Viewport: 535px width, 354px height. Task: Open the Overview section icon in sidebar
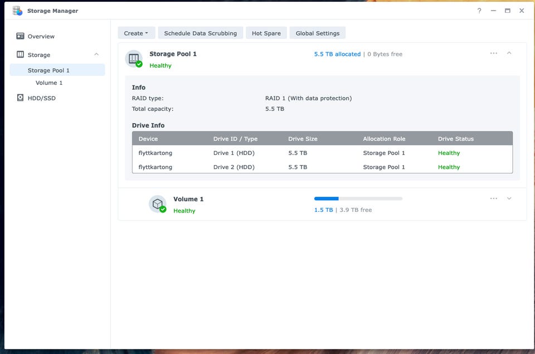[x=21, y=36]
